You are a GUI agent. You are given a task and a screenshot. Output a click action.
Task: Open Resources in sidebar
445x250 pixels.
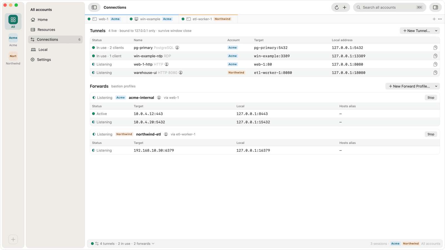pos(55,30)
